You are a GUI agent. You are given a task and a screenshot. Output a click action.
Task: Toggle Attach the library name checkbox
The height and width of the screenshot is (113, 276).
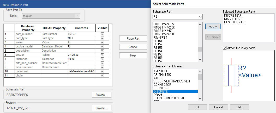pyautogui.click(x=225, y=48)
